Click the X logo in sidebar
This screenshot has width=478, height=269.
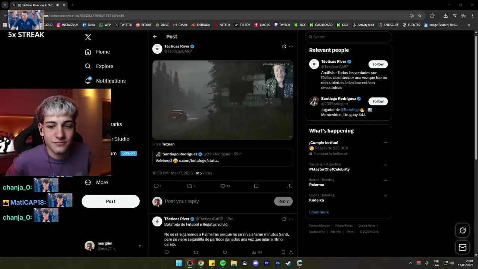[88, 37]
